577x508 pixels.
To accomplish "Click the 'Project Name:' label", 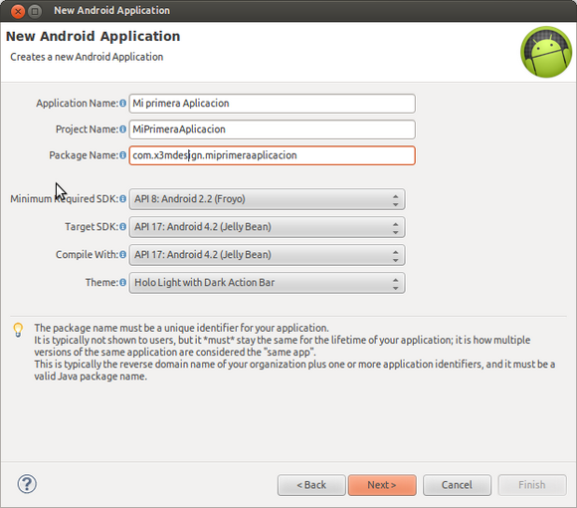I will (88, 129).
